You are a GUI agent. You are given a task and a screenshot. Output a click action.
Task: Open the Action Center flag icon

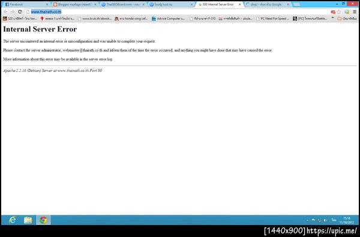(x=313, y=220)
